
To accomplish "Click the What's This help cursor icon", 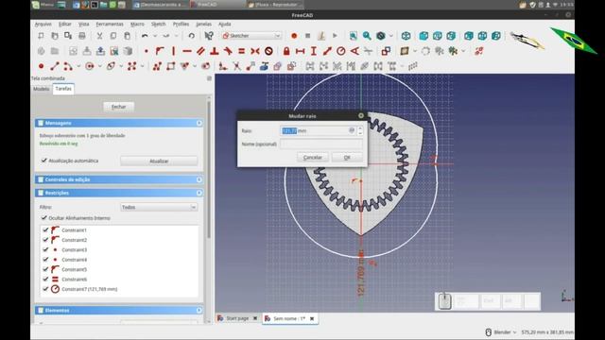I will tap(209, 36).
